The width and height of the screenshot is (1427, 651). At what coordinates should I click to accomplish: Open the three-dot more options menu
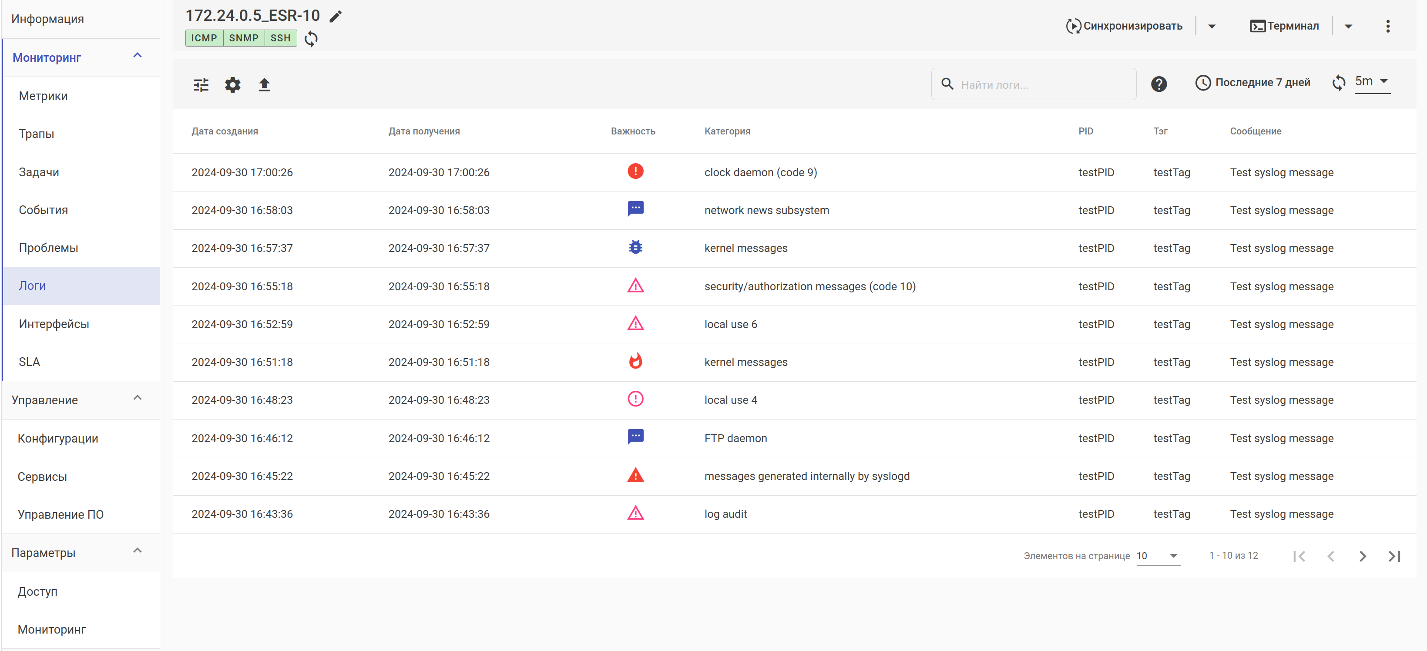(x=1387, y=26)
